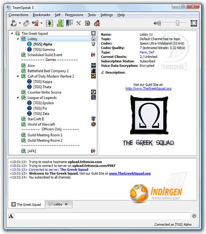Screen dimensions: 206x234
Task: Collapse the Lobby channel
Action: (18, 39)
